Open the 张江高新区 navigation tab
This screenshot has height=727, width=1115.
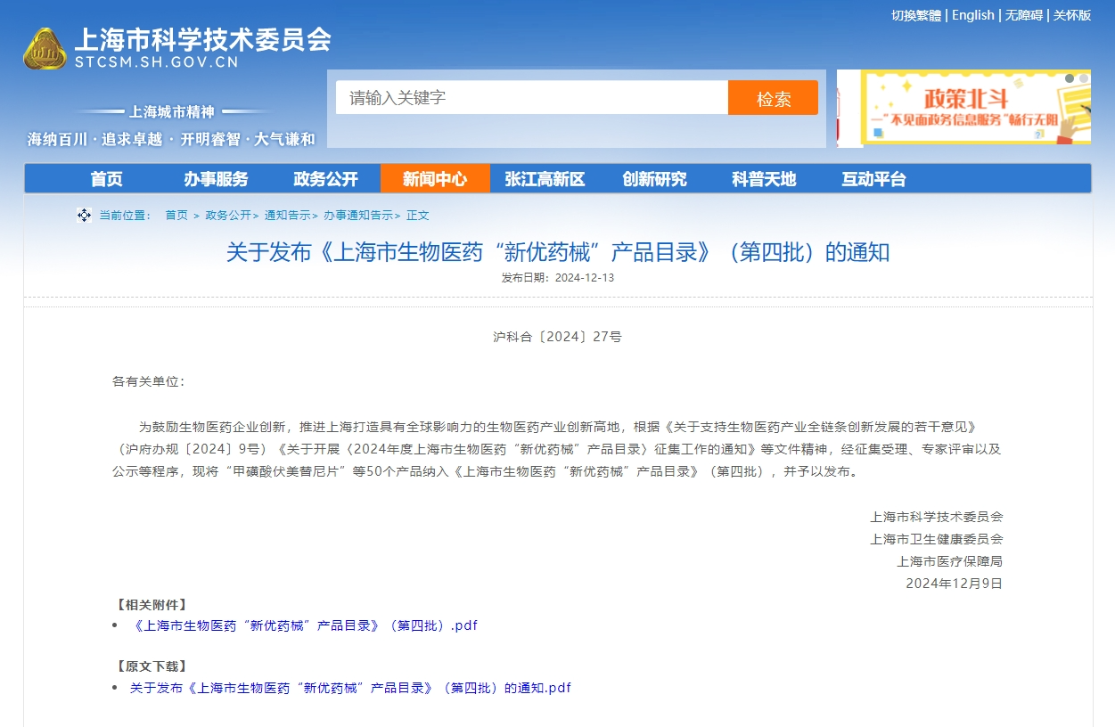545,179
